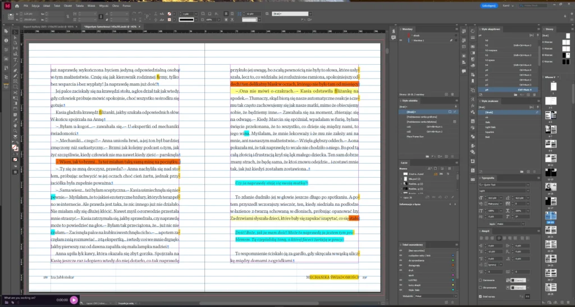Open the Plik menu
Screen dimensions: 575x307
26,6
